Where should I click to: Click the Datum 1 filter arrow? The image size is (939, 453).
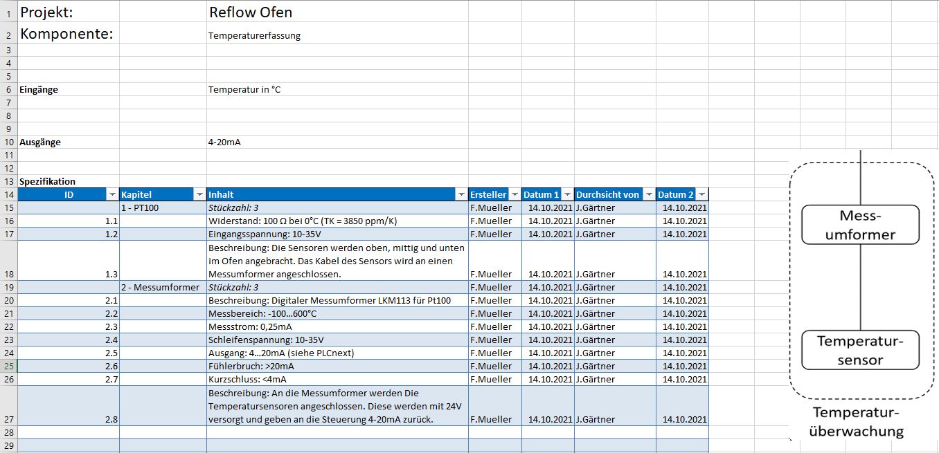tap(567, 195)
